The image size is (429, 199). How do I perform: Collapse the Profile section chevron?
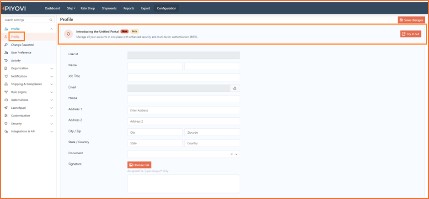[x=51, y=29]
